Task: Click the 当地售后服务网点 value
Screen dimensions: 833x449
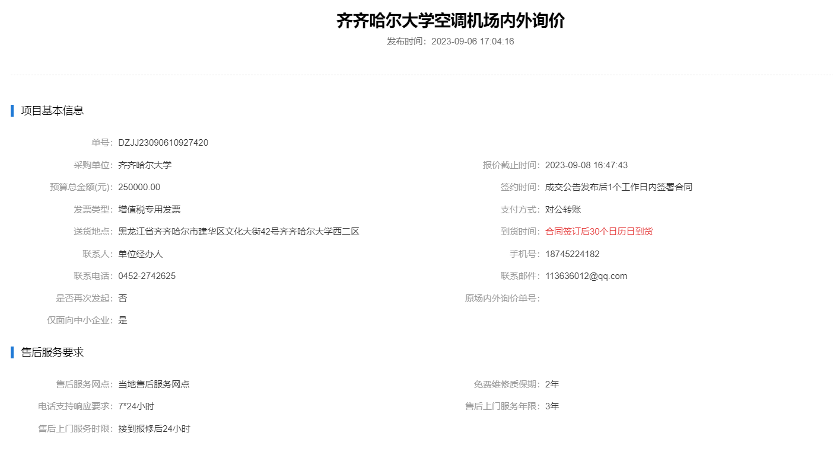Action: pos(154,384)
